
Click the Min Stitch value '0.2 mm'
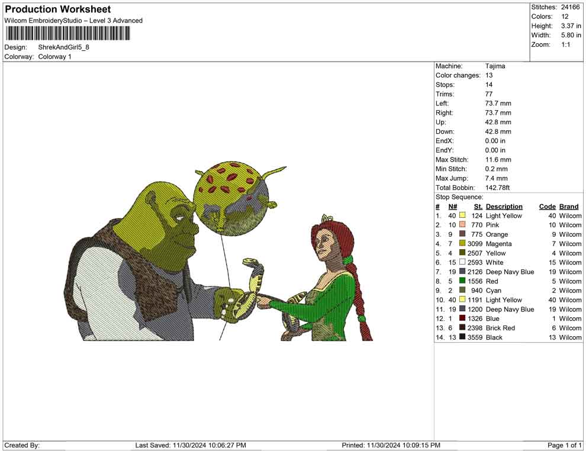pos(496,169)
